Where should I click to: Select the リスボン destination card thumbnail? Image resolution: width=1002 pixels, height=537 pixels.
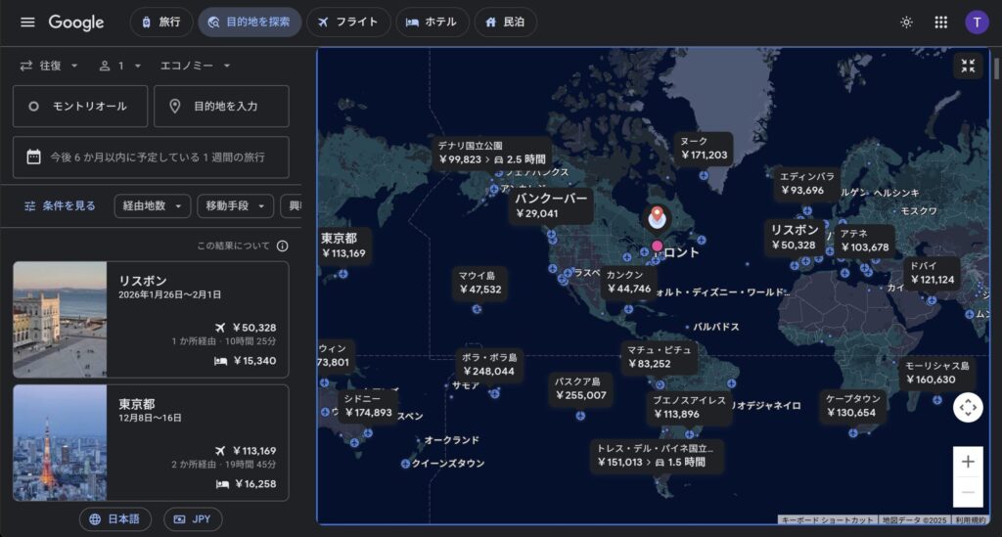(x=60, y=319)
